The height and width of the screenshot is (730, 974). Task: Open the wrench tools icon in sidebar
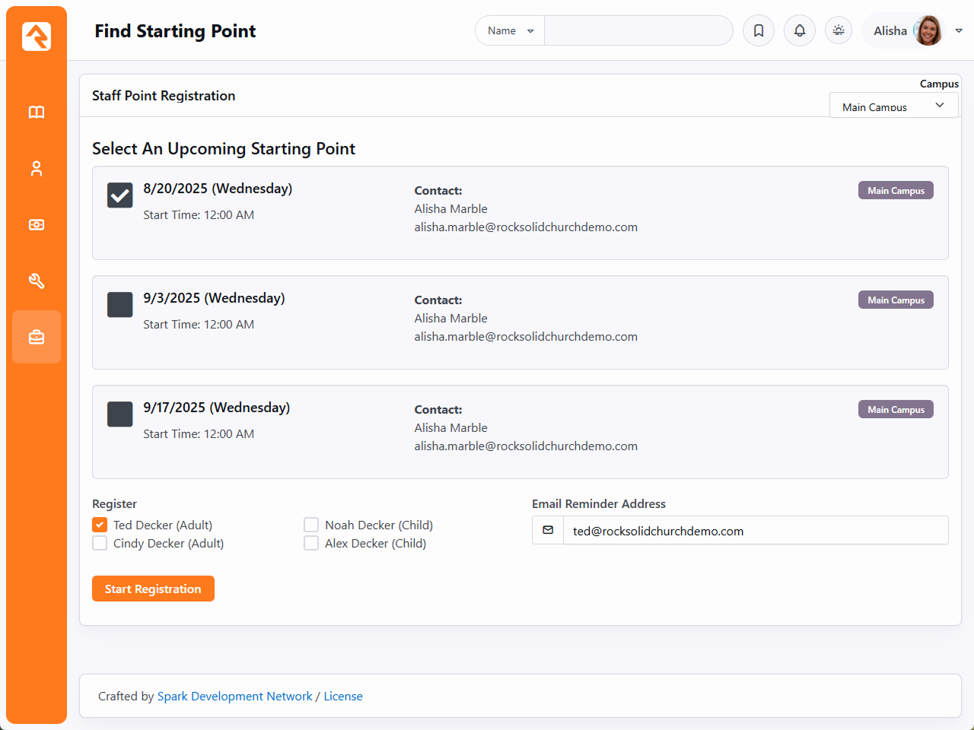[x=37, y=281]
